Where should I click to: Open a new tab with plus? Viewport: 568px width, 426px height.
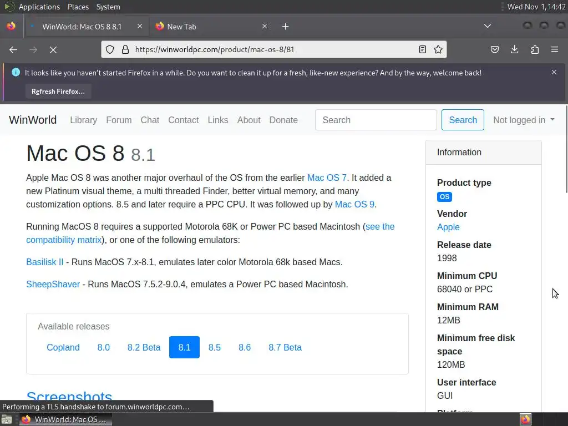point(286,27)
